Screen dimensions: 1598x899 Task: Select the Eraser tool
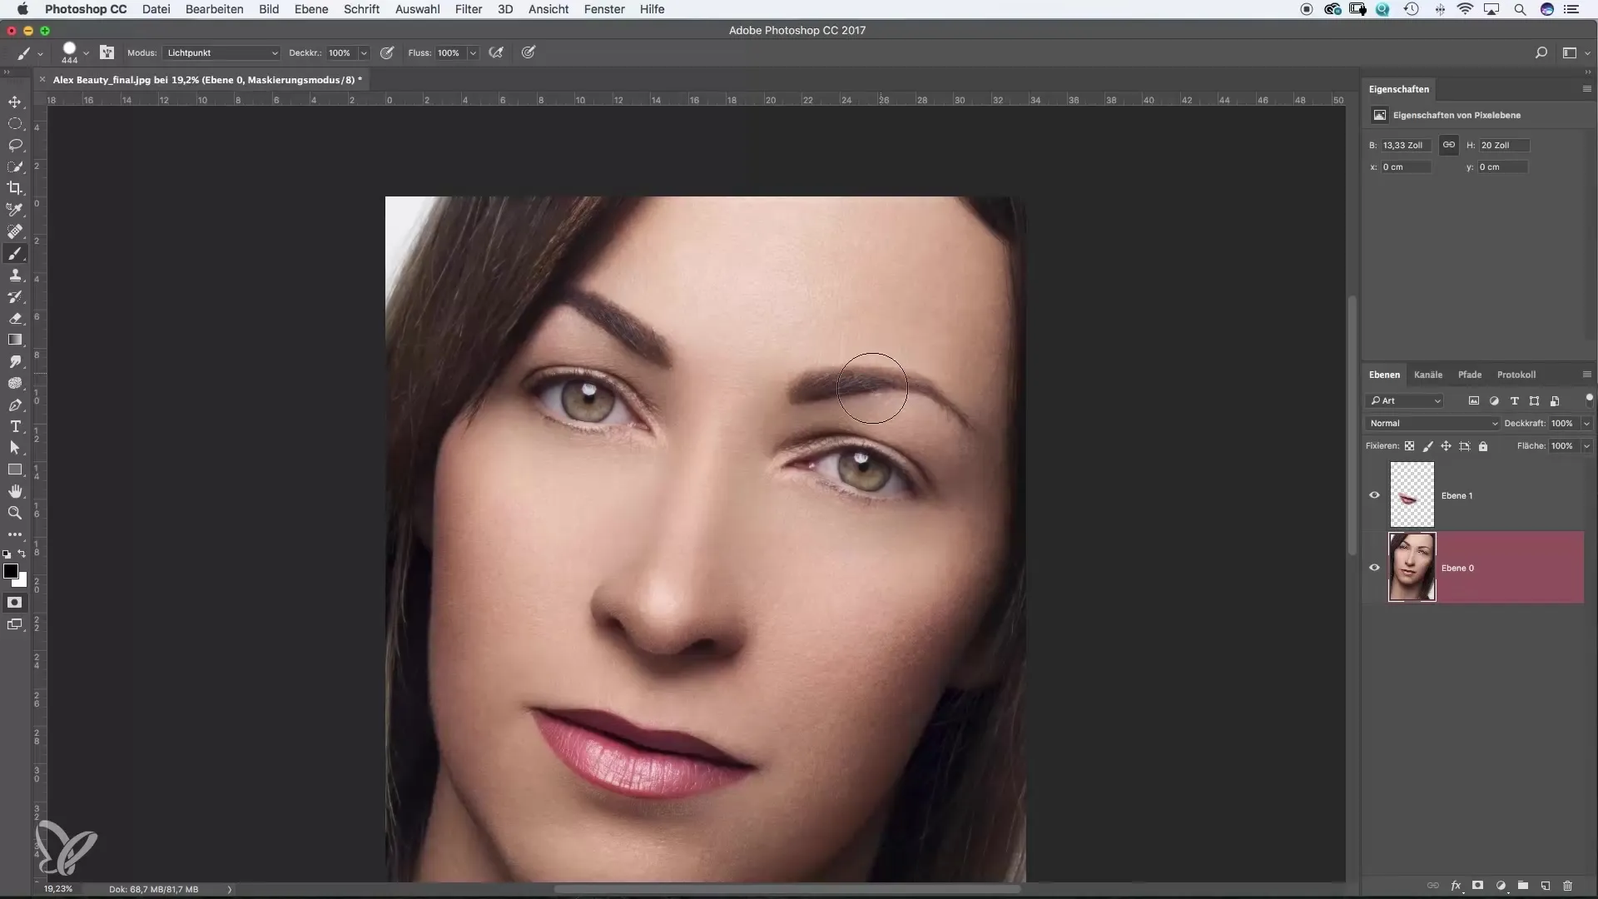coord(15,319)
